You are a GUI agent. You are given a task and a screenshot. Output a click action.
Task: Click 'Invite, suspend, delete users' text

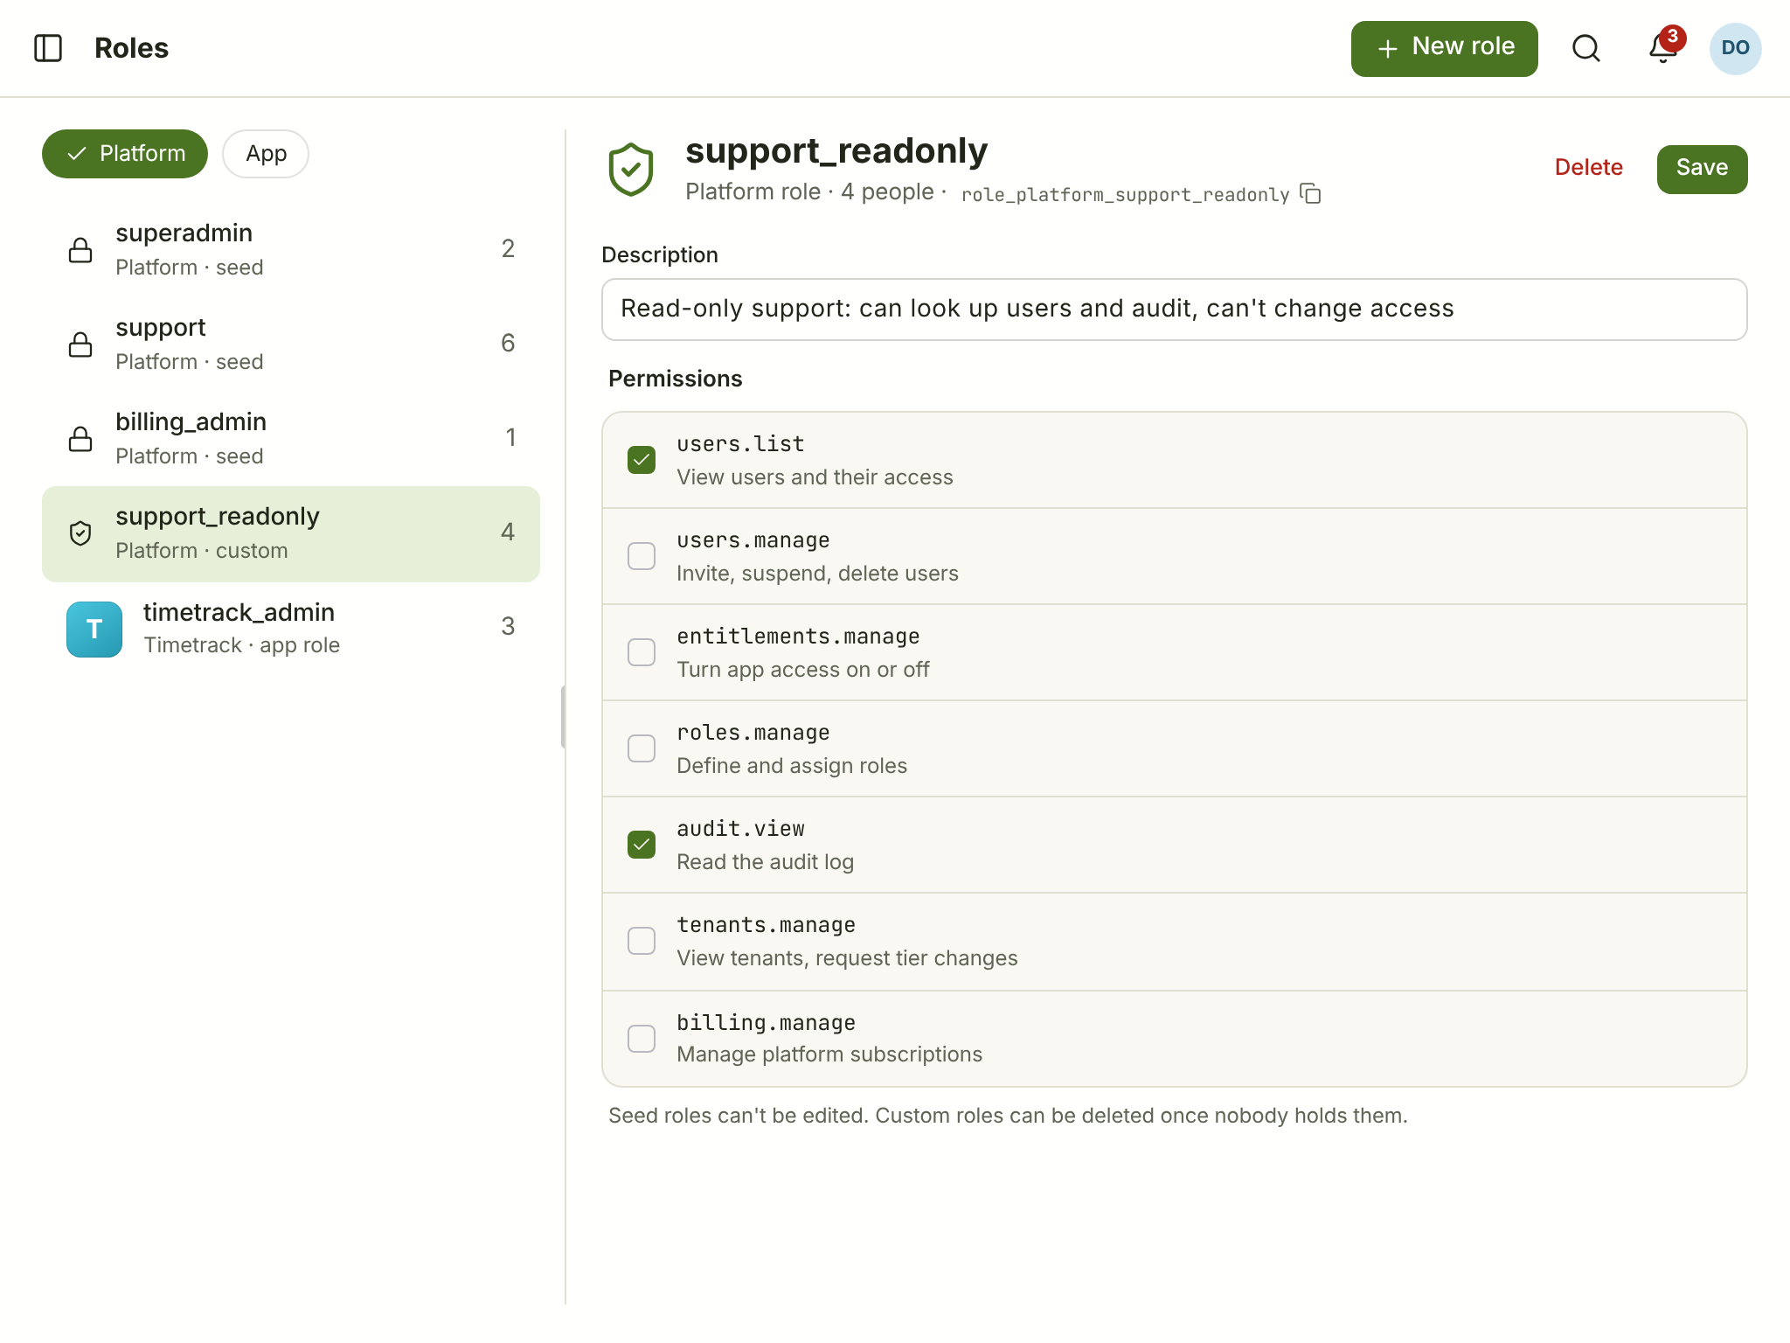point(817,574)
